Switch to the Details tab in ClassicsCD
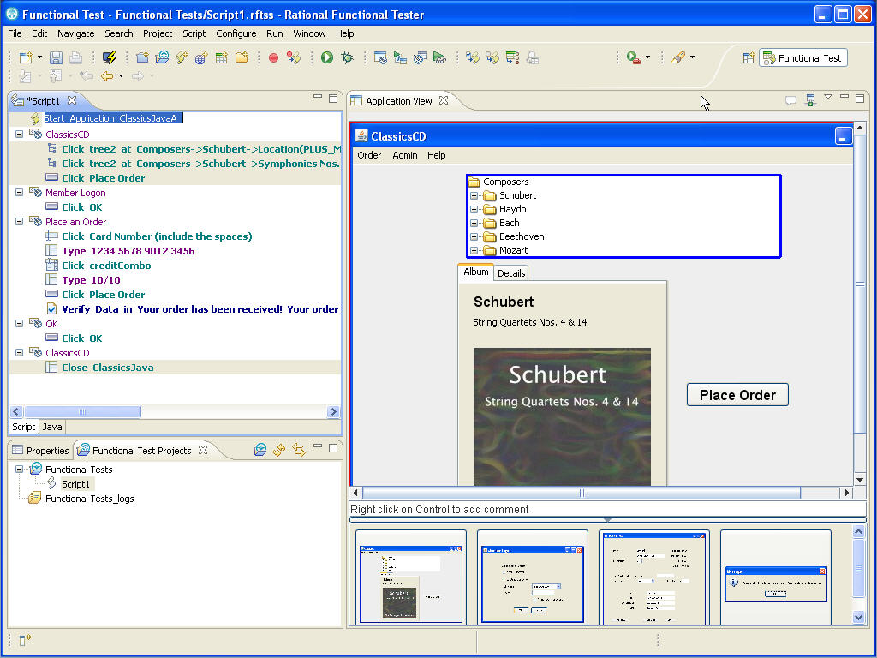The height and width of the screenshot is (658, 877). click(x=511, y=272)
